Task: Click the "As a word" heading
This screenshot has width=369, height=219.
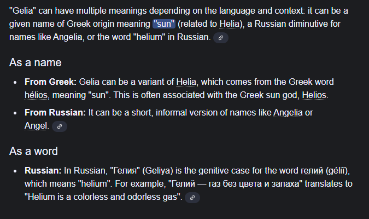Action: tap(33, 151)
